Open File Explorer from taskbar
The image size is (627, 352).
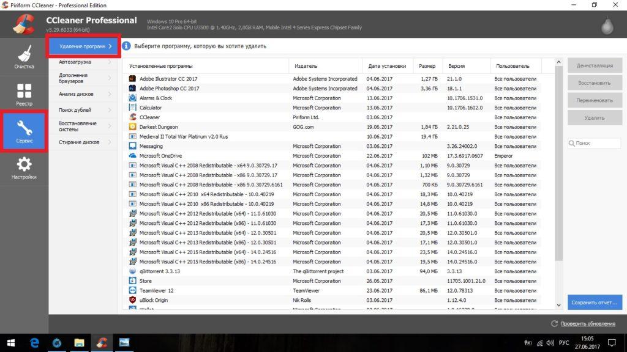pos(79,343)
